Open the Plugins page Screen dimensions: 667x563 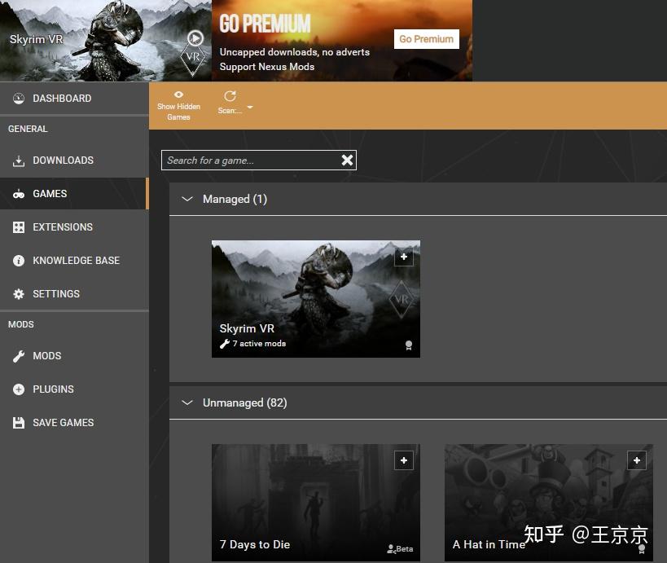coord(74,389)
